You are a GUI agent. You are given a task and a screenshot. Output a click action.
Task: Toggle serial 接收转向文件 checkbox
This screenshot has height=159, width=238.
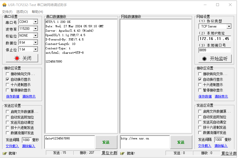(x=7, y=74)
